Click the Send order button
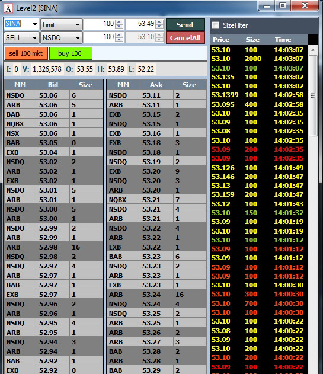The width and height of the screenshot is (323, 374). pyautogui.click(x=186, y=24)
